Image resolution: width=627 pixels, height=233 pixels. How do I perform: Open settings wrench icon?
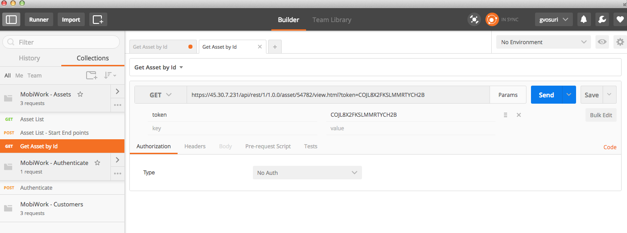point(602,19)
